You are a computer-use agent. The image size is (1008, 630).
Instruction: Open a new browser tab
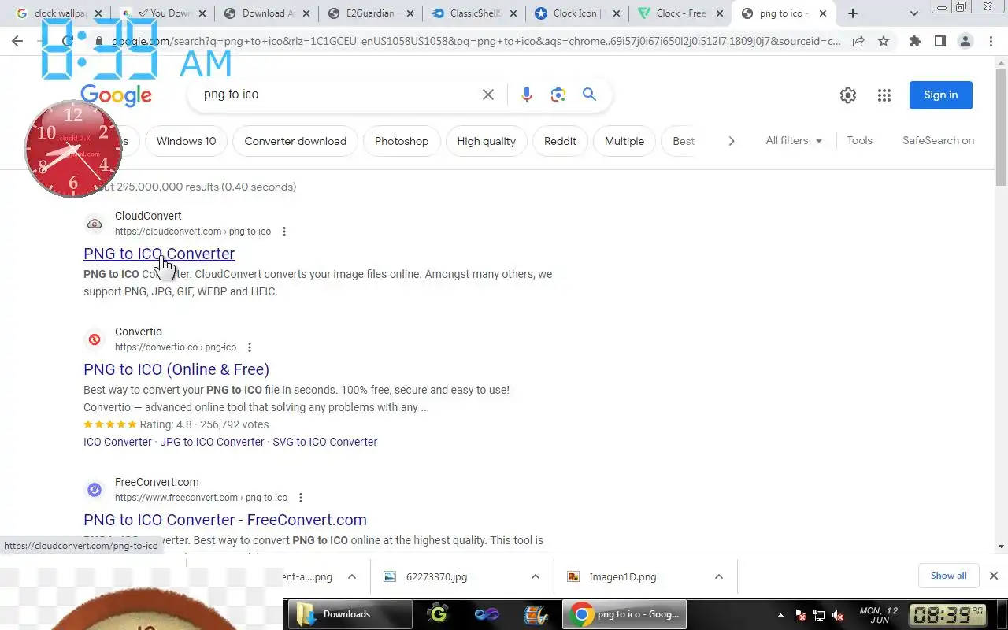[853, 13]
